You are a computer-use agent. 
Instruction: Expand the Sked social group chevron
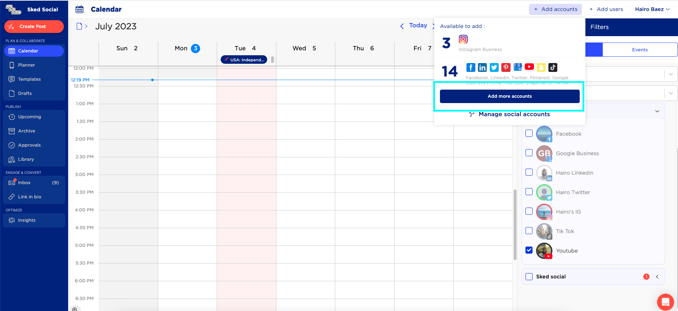(657, 277)
